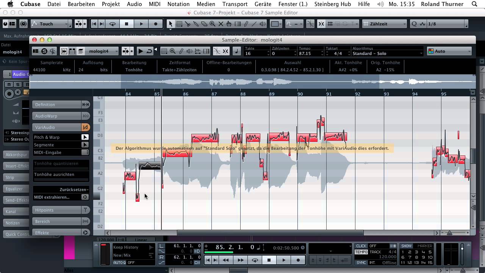Toggle Solo Editor button in Sample Editor
The height and width of the screenshot is (273, 485).
(x=44, y=51)
